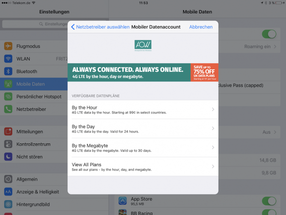Tap search magnifier icon in Einstellungen
Image resolution: width=286 pixels, height=215 pixels.
(x=41, y=24)
